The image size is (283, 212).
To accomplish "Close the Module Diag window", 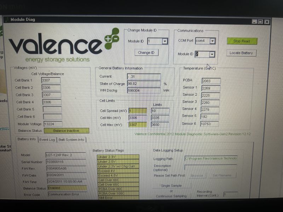I will pyautogui.click(x=267, y=22).
